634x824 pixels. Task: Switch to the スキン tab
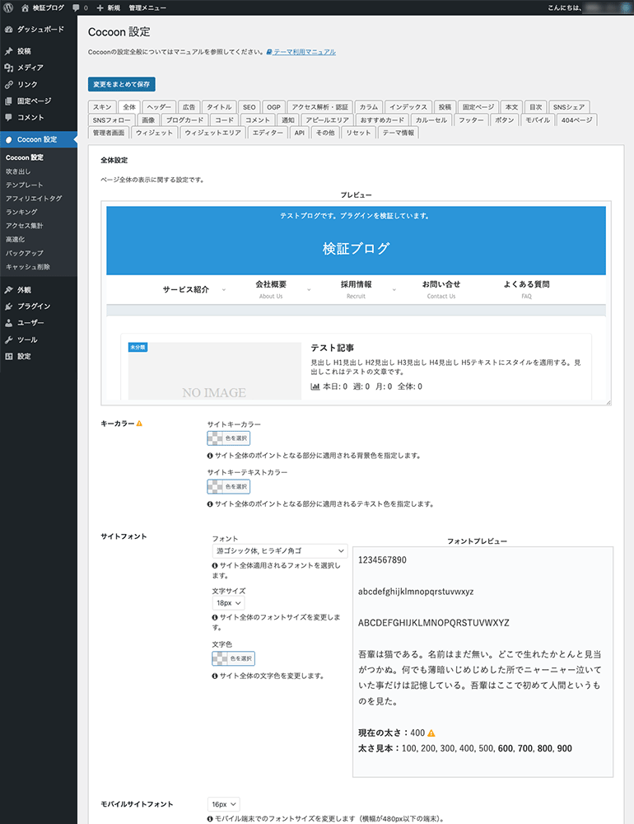(102, 106)
